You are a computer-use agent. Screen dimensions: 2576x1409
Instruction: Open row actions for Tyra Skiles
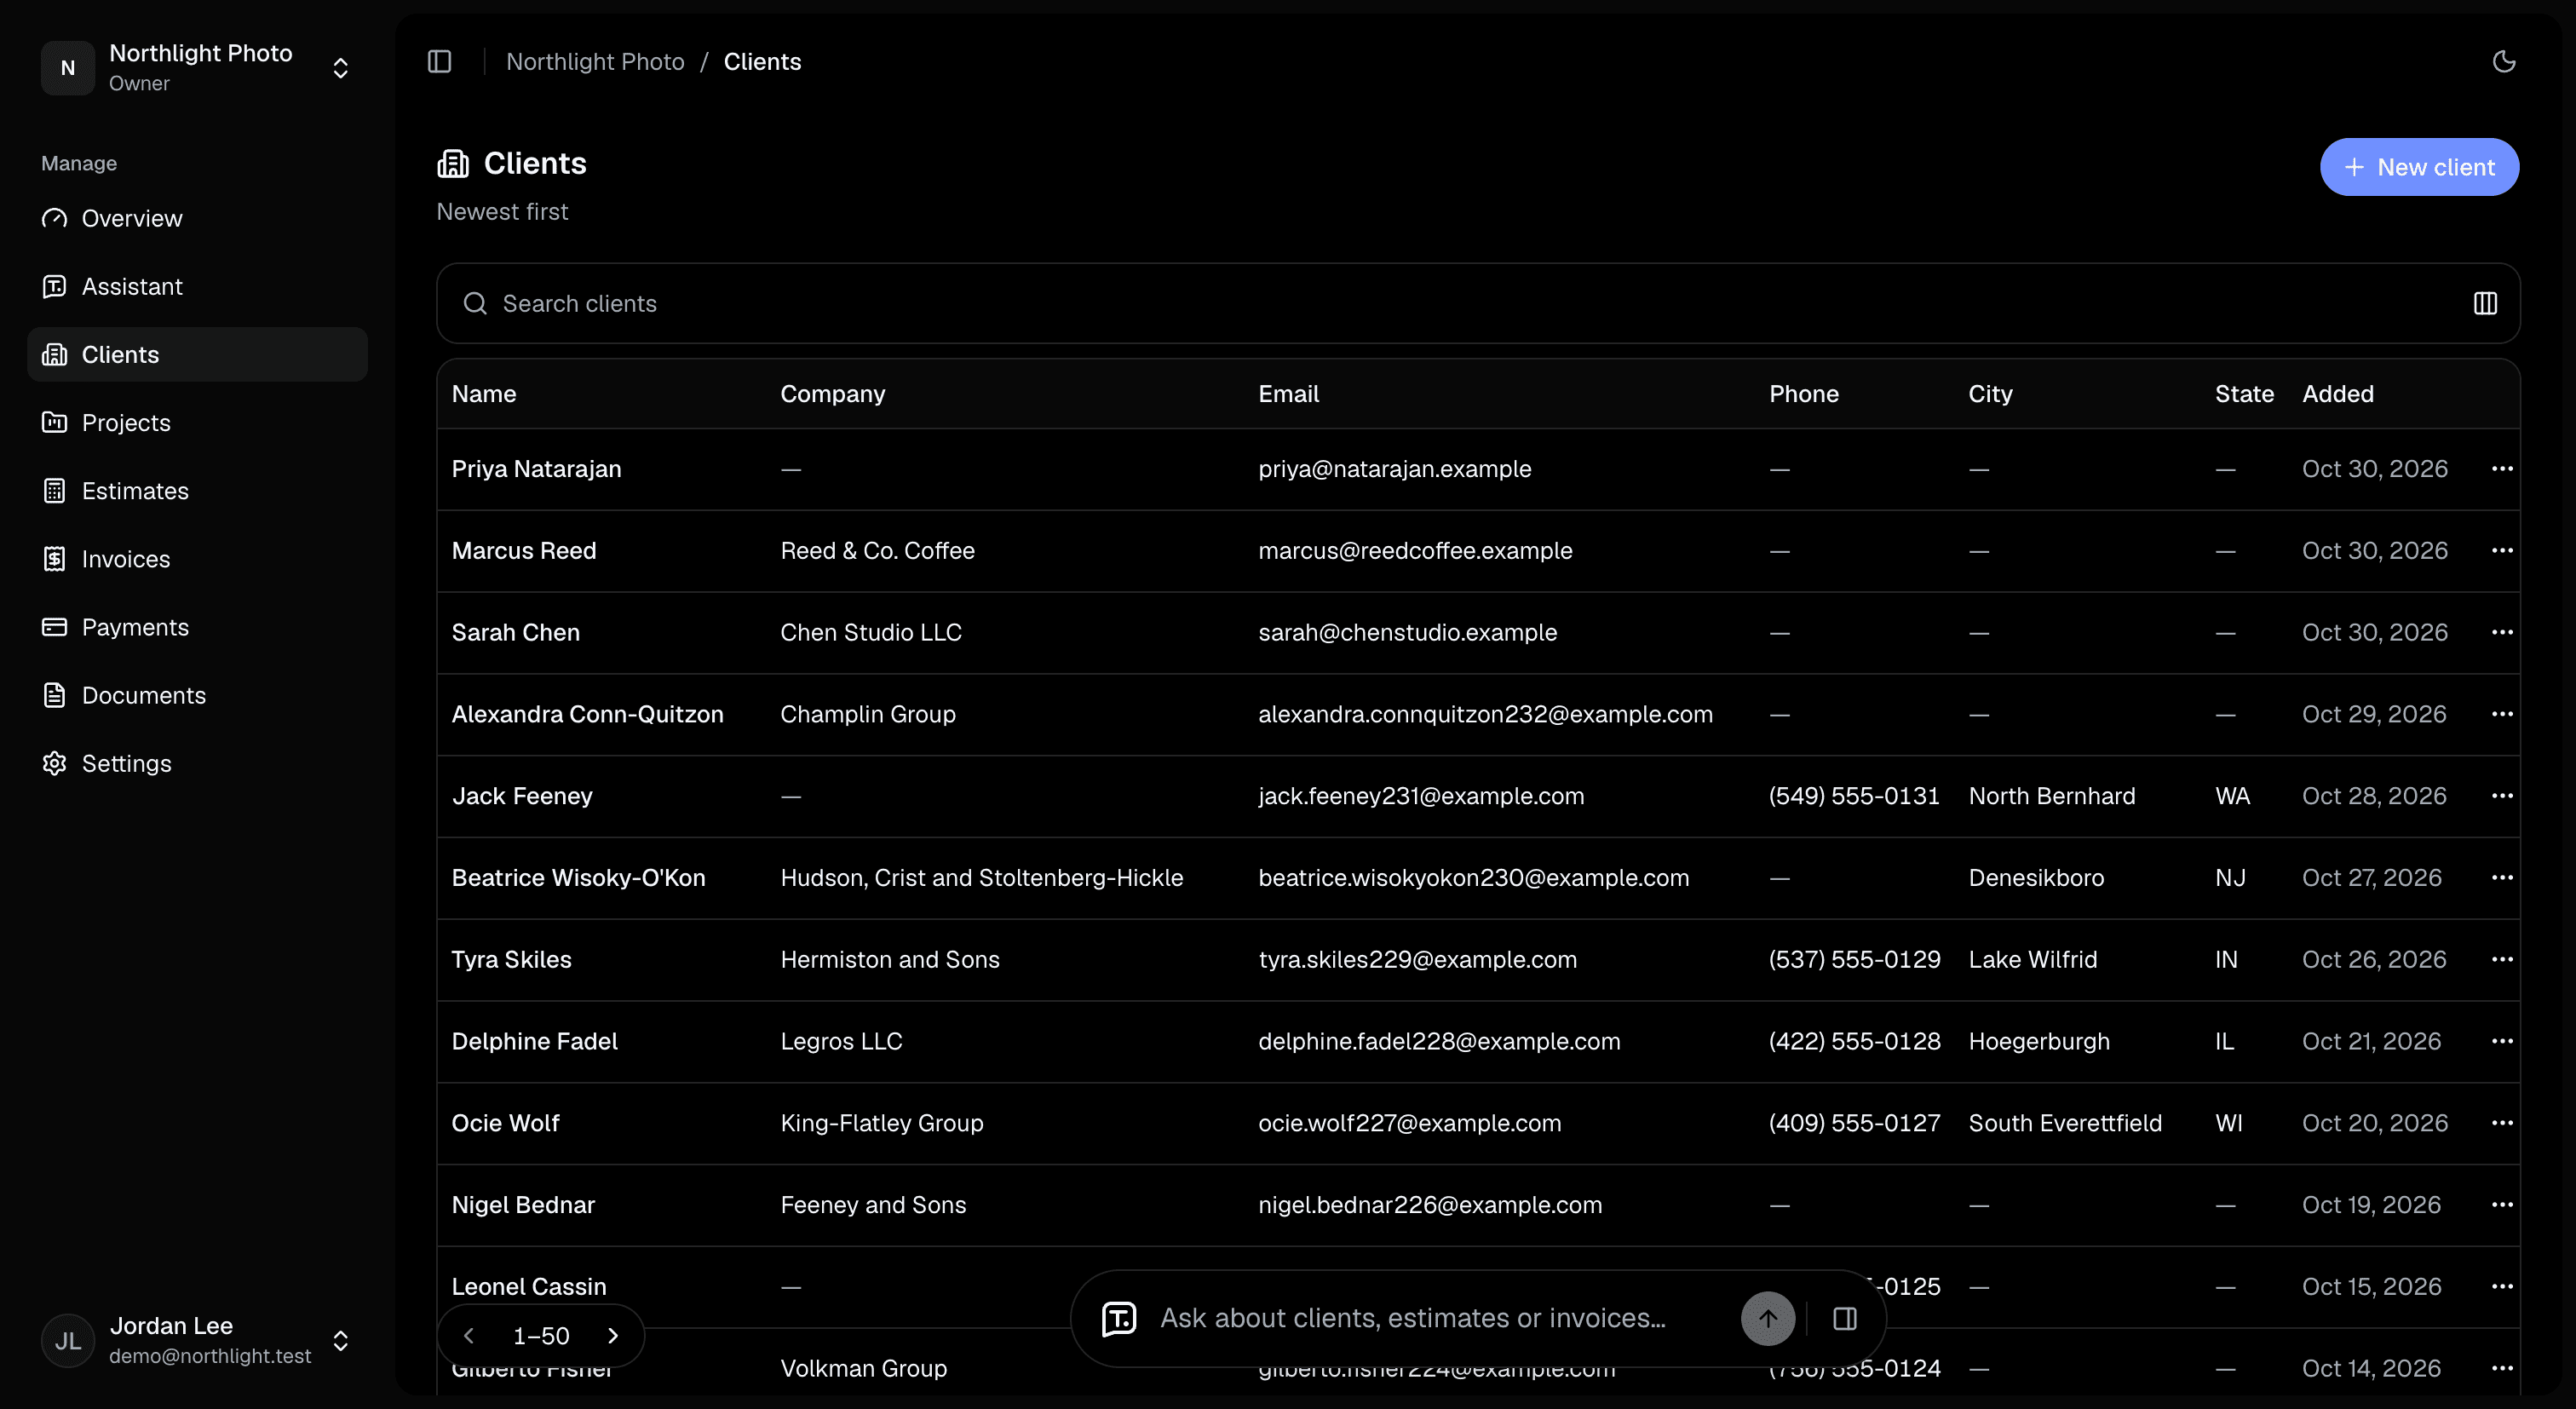pyautogui.click(x=2502, y=960)
